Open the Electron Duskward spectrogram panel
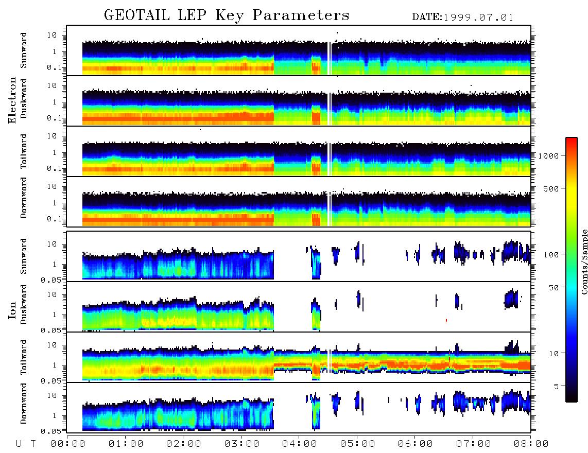Image resolution: width=588 pixels, height=453 pixels. [299, 101]
